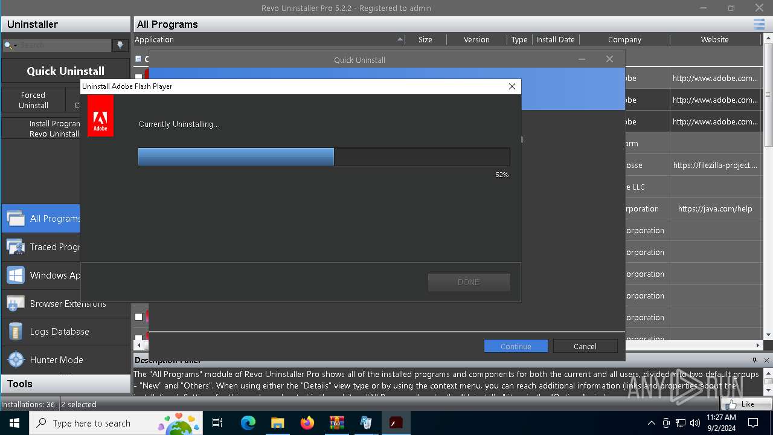Click program list vertical scrollbar down arrow

(x=768, y=335)
